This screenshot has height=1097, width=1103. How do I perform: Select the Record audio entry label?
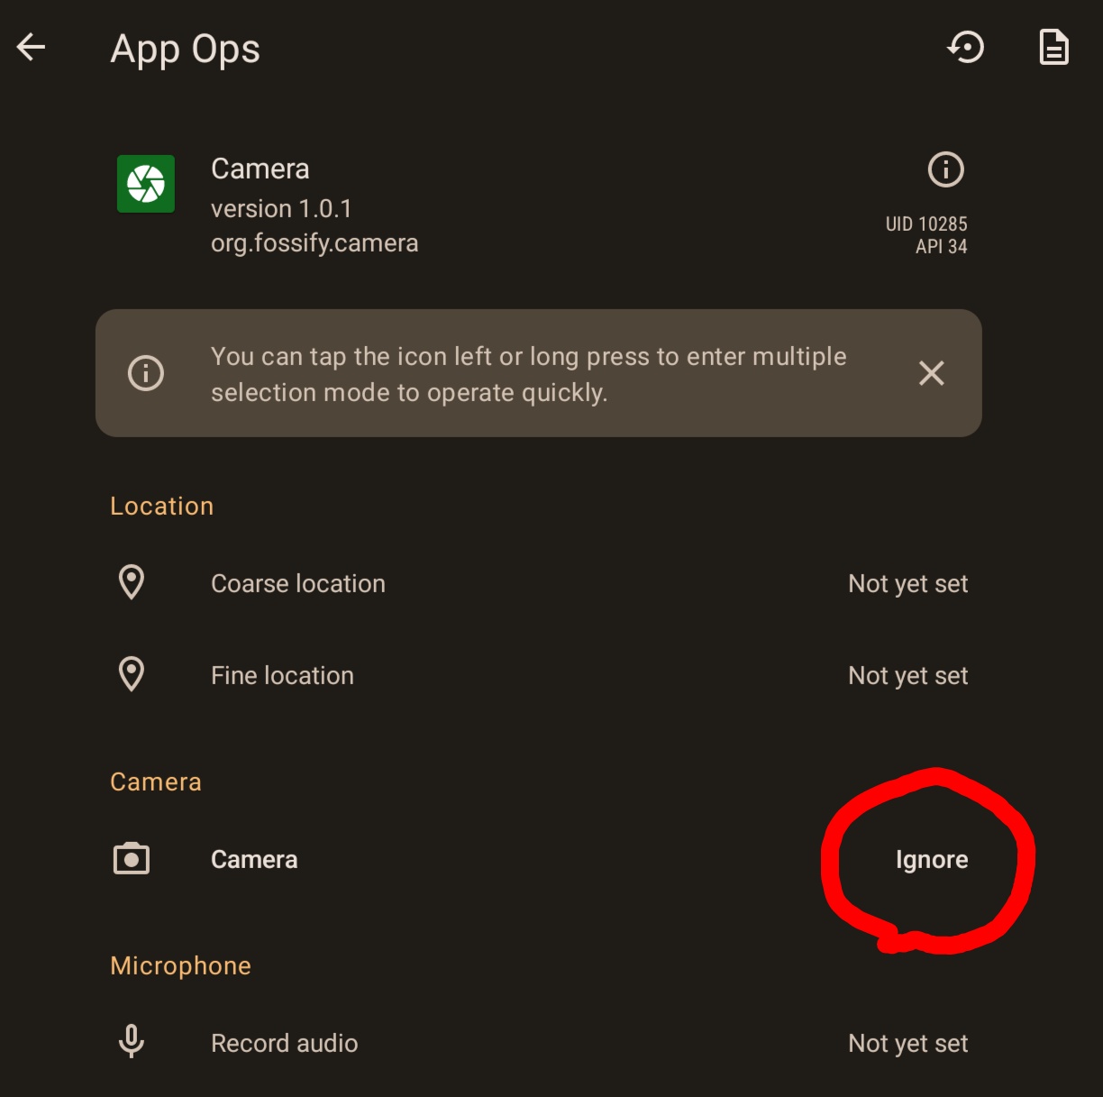click(284, 1044)
